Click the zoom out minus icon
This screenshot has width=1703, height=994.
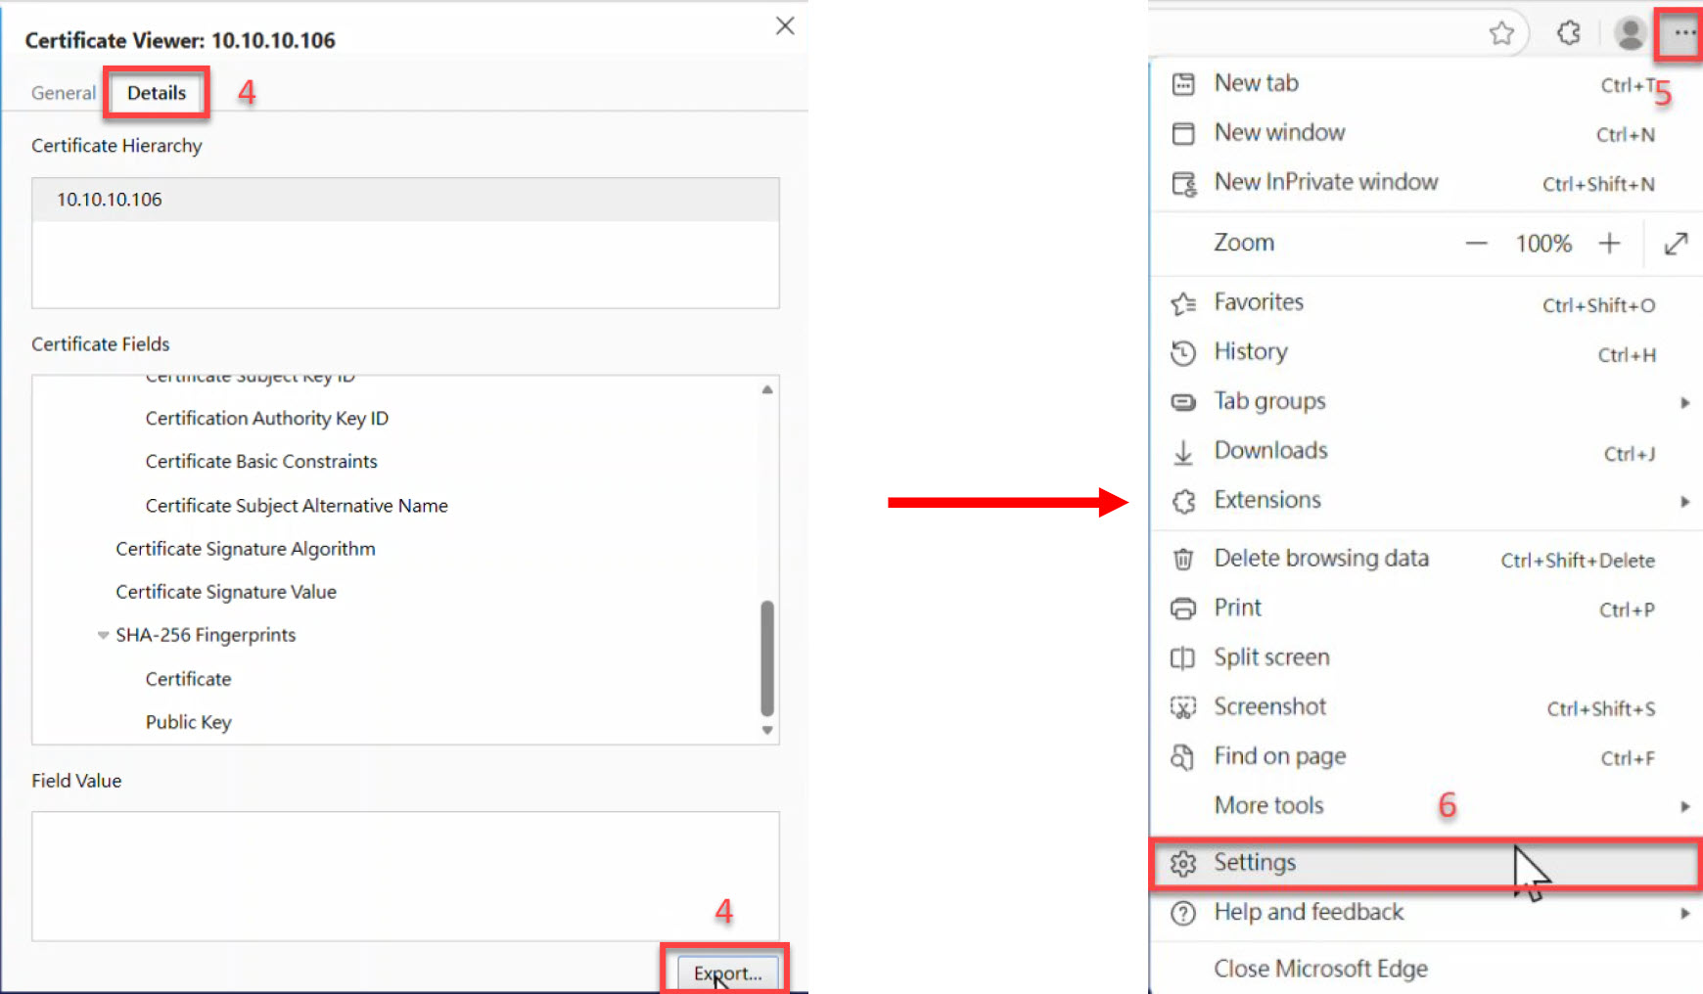1476,244
